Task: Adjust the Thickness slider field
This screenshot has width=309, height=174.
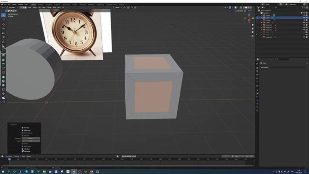Action: tap(31, 138)
